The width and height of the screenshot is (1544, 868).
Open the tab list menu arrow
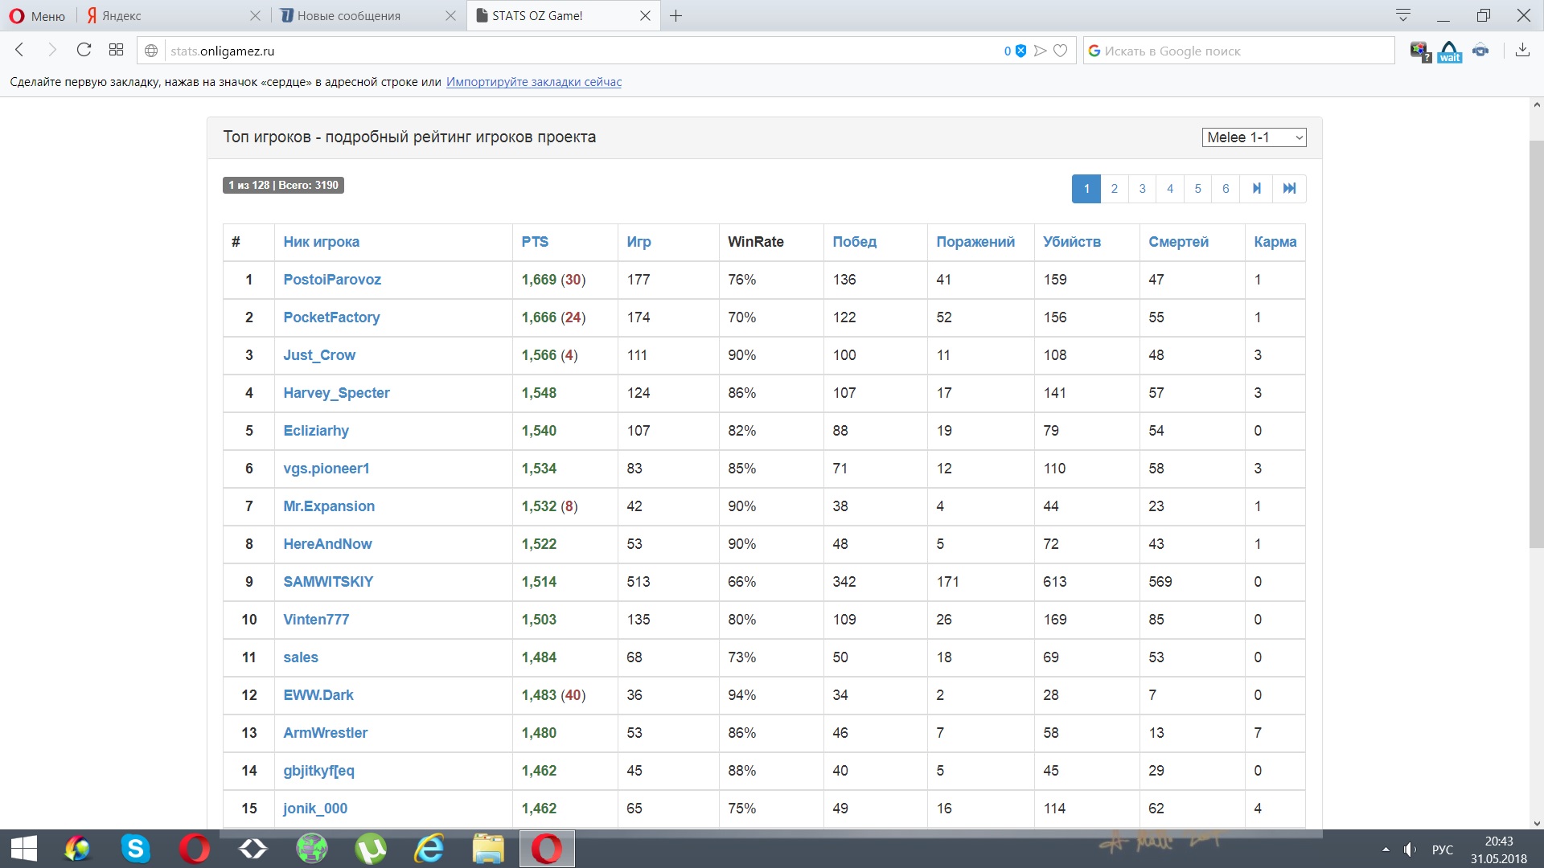click(1403, 15)
